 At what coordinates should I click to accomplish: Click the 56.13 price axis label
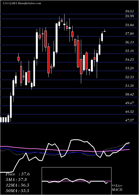(x=130, y=42)
